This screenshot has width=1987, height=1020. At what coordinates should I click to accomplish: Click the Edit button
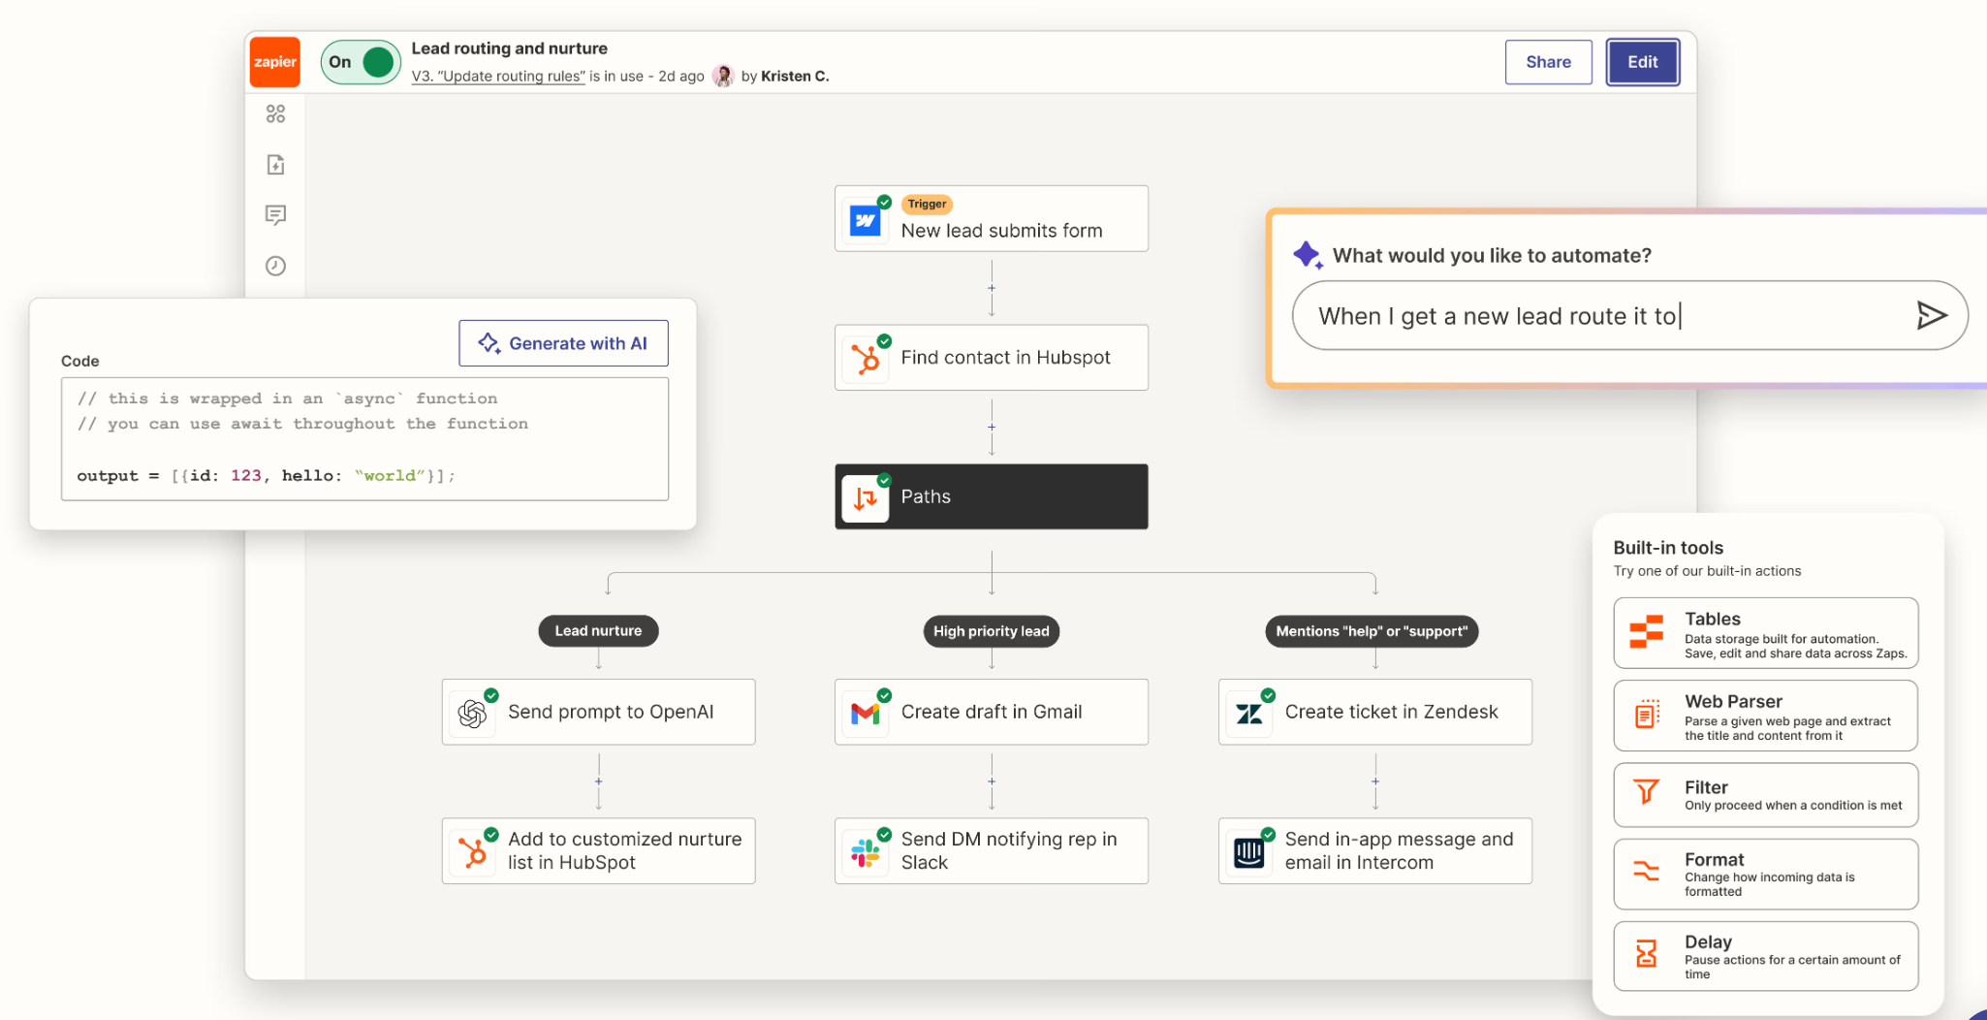coord(1642,62)
